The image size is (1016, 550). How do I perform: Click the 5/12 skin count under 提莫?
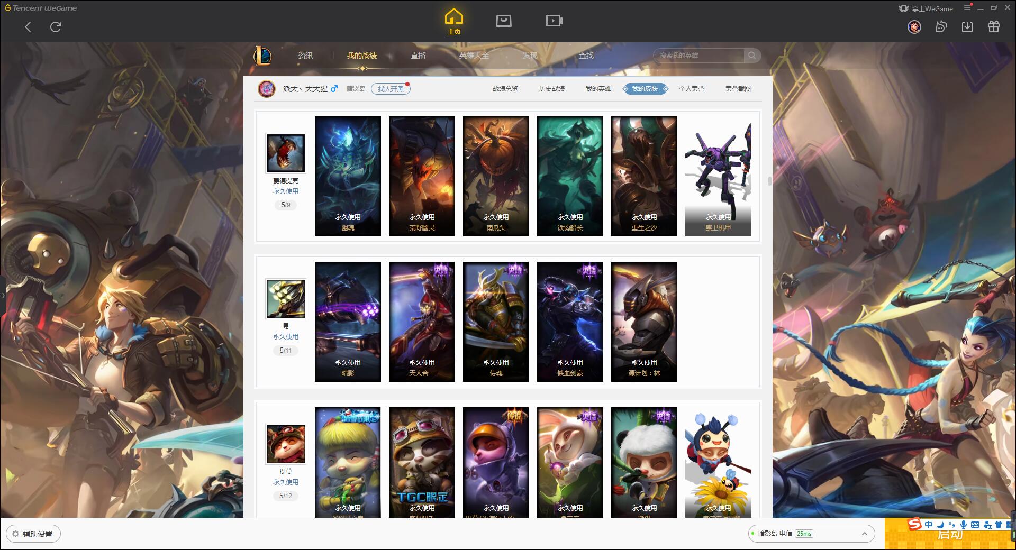point(286,496)
